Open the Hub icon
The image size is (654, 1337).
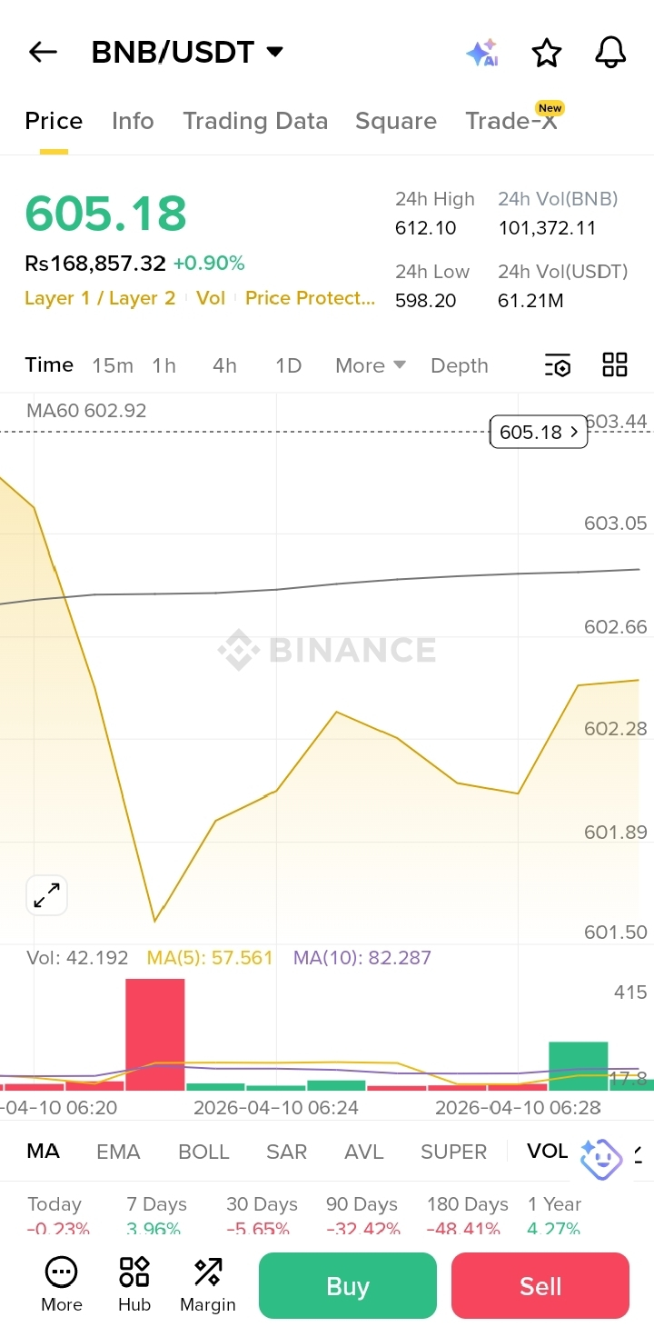coord(134,1284)
